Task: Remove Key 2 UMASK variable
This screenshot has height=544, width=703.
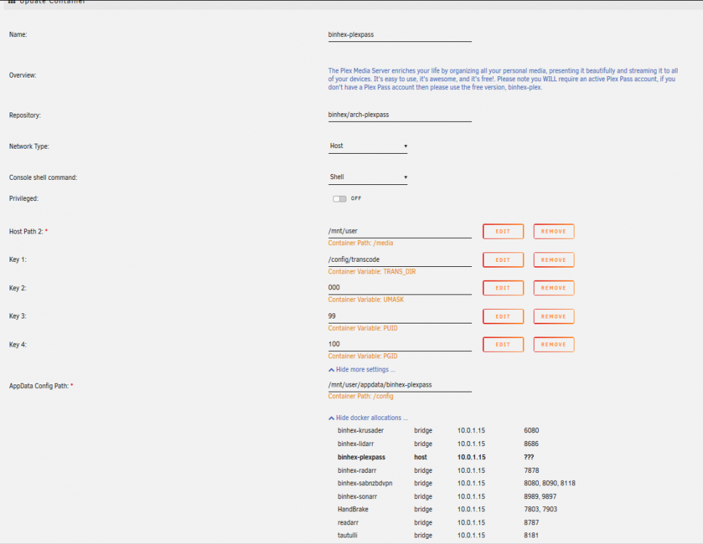Action: tap(553, 288)
